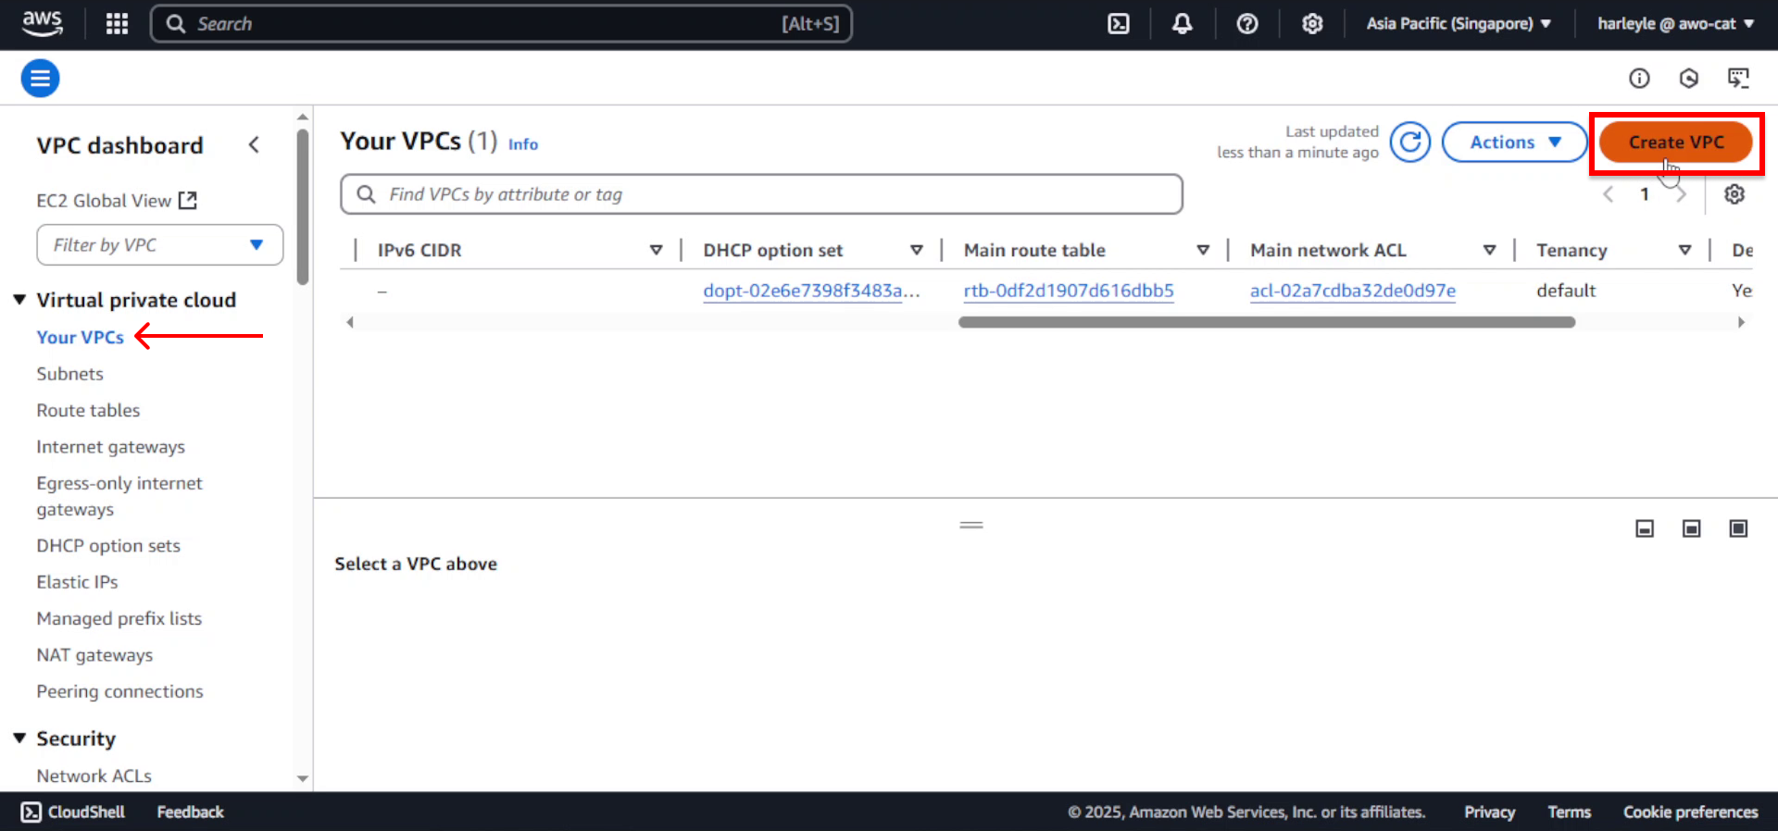Sort by Main route table column arrow
The image size is (1778, 831).
click(1203, 250)
